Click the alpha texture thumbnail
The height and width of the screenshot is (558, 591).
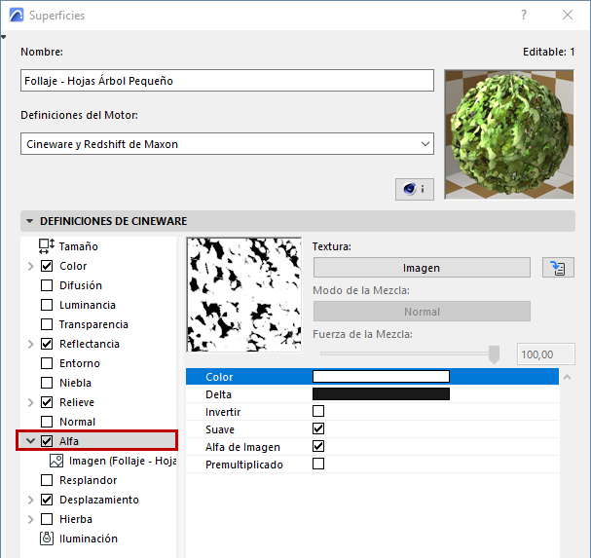coord(243,295)
